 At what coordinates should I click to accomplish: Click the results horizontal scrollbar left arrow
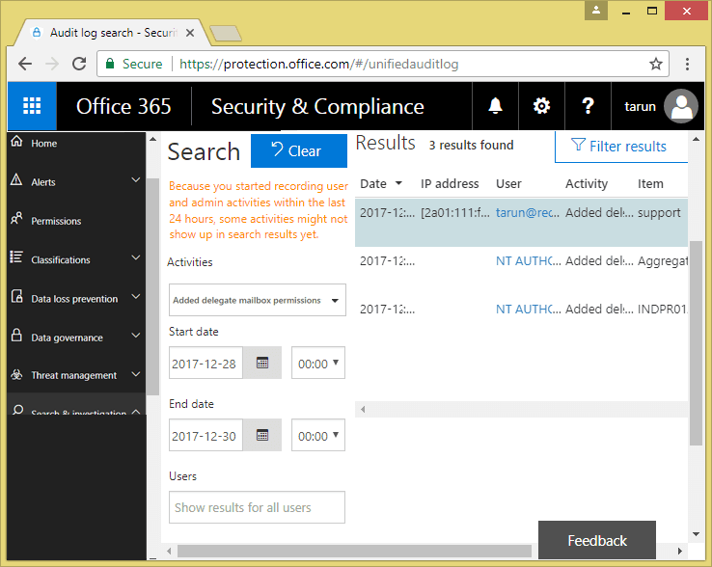pos(363,410)
